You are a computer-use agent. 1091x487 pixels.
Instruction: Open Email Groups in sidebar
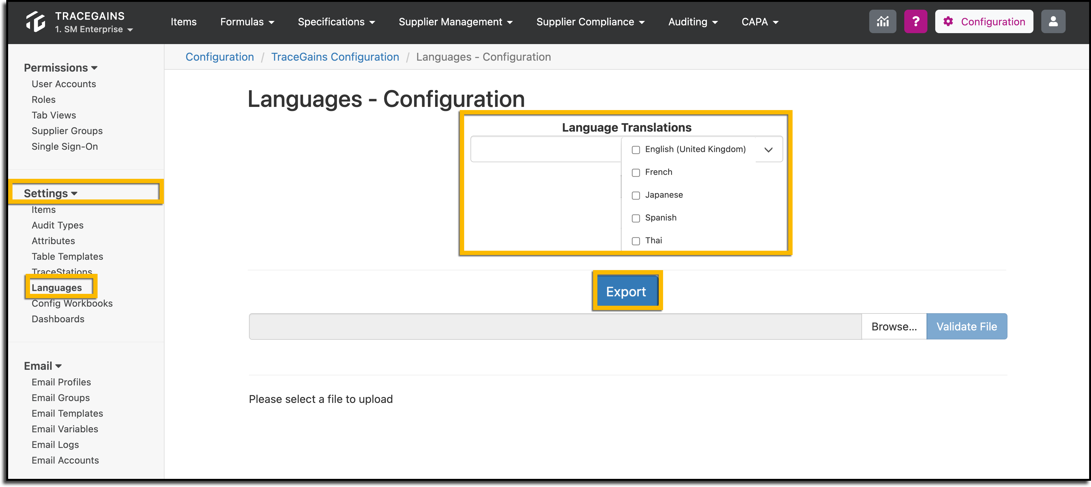pos(61,398)
